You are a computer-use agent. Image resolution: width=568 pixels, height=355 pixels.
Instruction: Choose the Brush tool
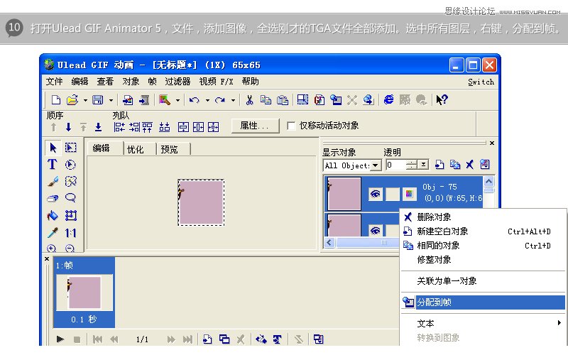53,181
